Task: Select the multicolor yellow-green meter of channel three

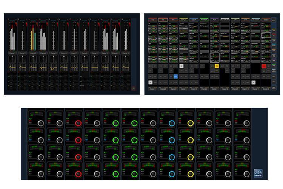Action: pos(33,37)
